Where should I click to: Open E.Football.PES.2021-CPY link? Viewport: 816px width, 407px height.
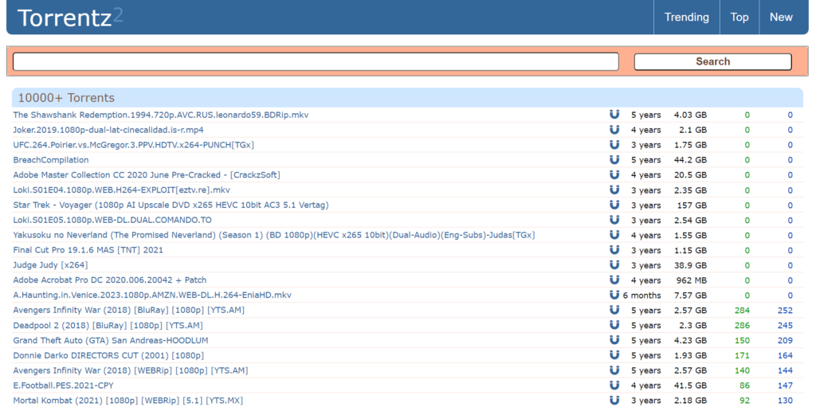pyautogui.click(x=63, y=385)
